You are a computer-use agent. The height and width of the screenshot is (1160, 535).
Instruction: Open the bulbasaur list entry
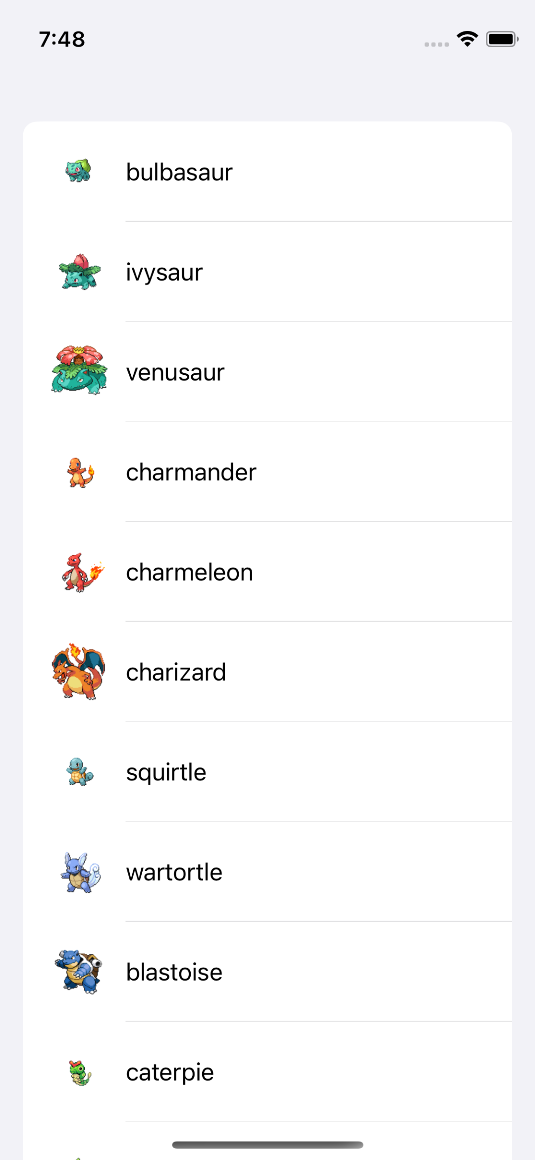179,173
